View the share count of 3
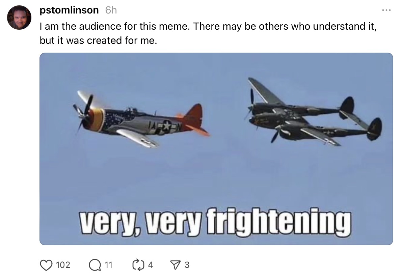The height and width of the screenshot is (278, 403). (x=187, y=265)
